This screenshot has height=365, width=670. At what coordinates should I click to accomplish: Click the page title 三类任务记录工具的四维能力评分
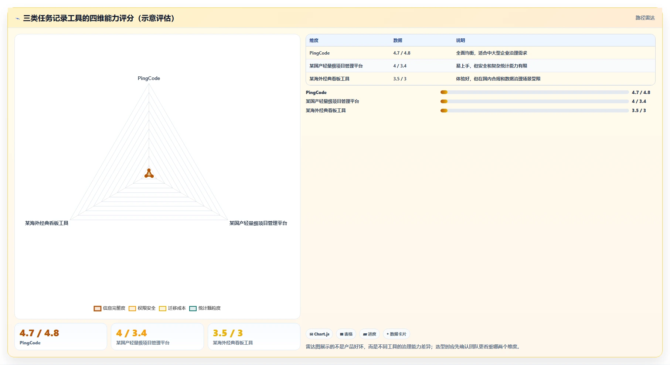(99, 18)
